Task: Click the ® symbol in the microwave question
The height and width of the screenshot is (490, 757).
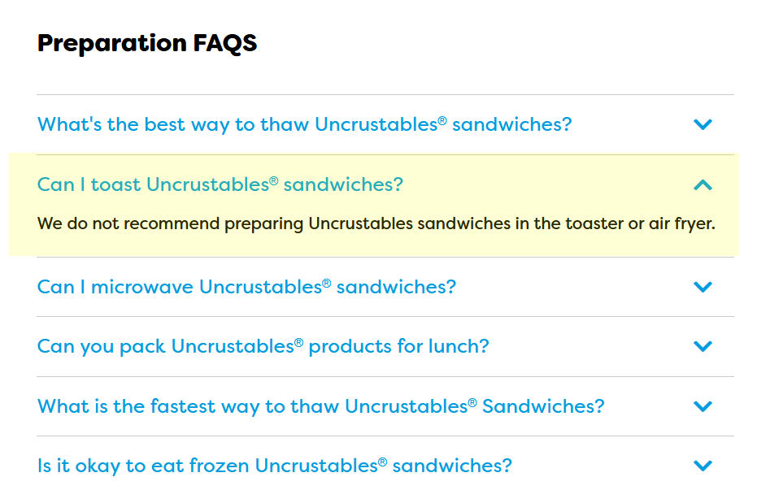Action: pyautogui.click(x=326, y=283)
